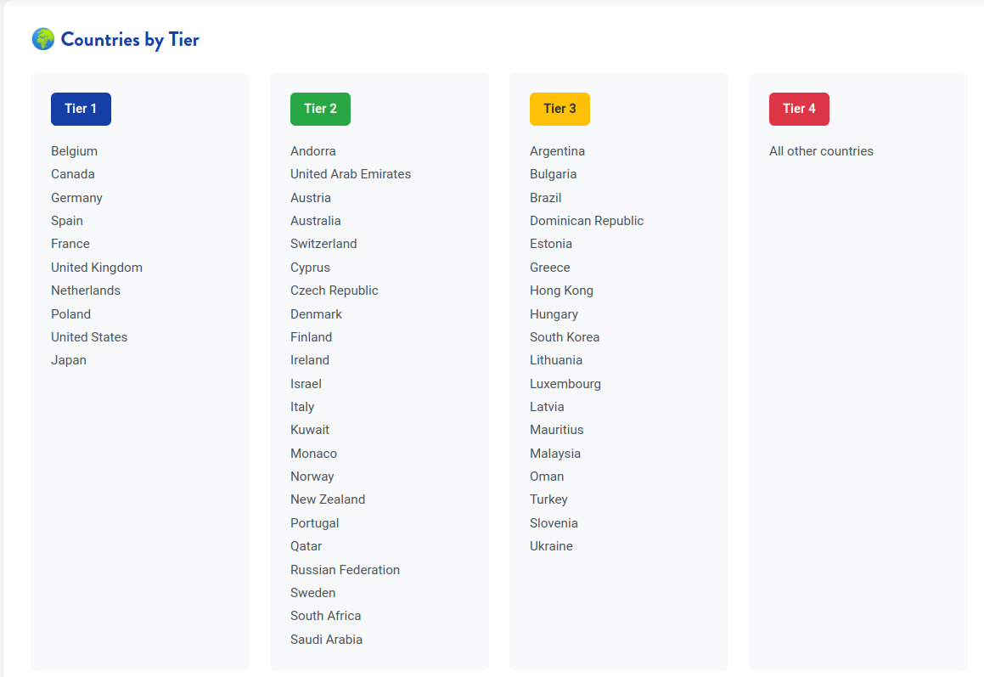Open the Countries by Tier heading
The image size is (984, 677).
coord(128,39)
